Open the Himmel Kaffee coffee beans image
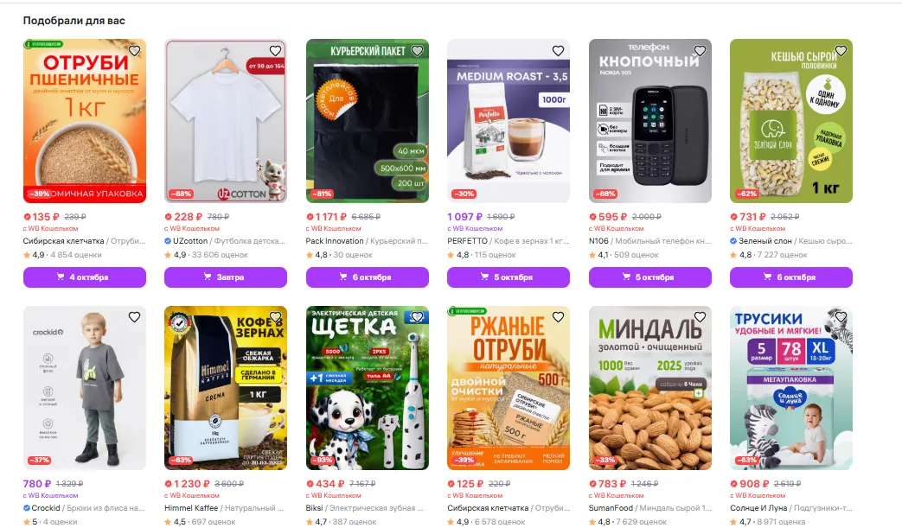Viewport: 902px width, 528px height. pos(226,388)
